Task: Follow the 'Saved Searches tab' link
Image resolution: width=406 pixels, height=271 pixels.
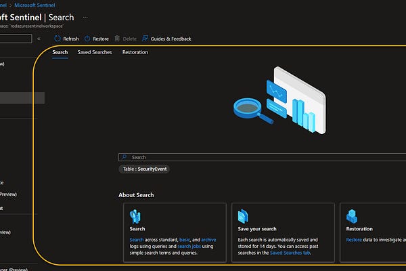Action: (290, 253)
